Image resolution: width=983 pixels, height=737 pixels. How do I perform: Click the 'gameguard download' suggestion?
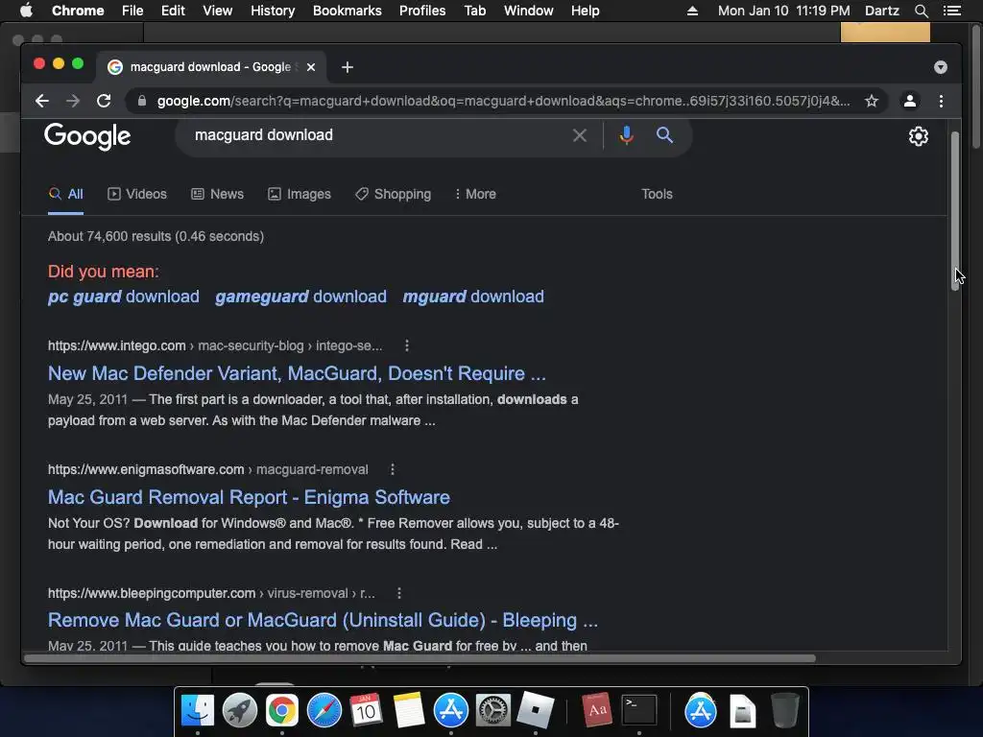pos(300,297)
